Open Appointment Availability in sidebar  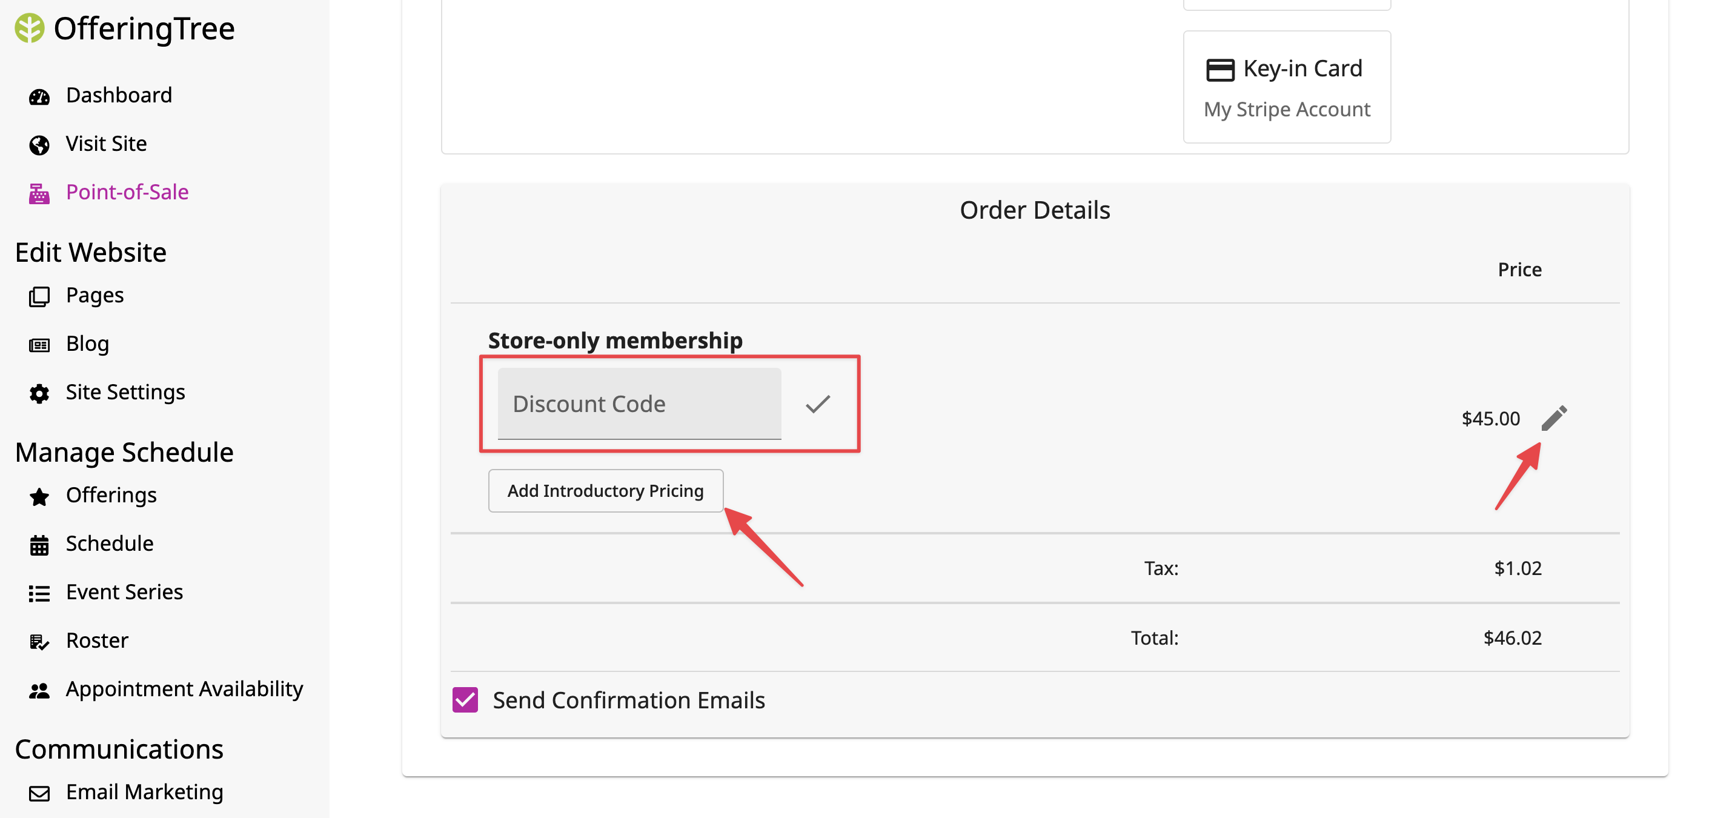coord(184,689)
